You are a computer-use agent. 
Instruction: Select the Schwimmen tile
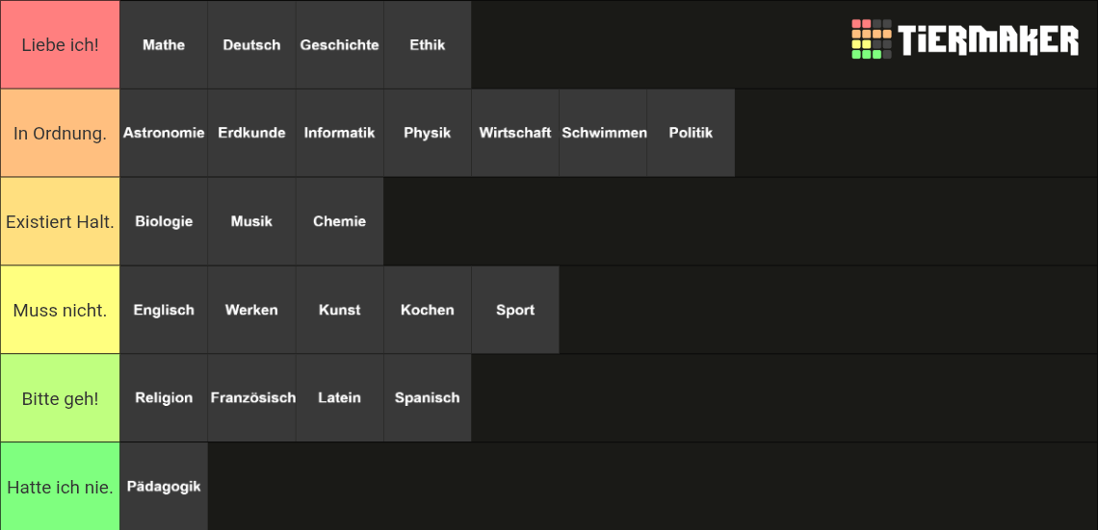pos(604,133)
